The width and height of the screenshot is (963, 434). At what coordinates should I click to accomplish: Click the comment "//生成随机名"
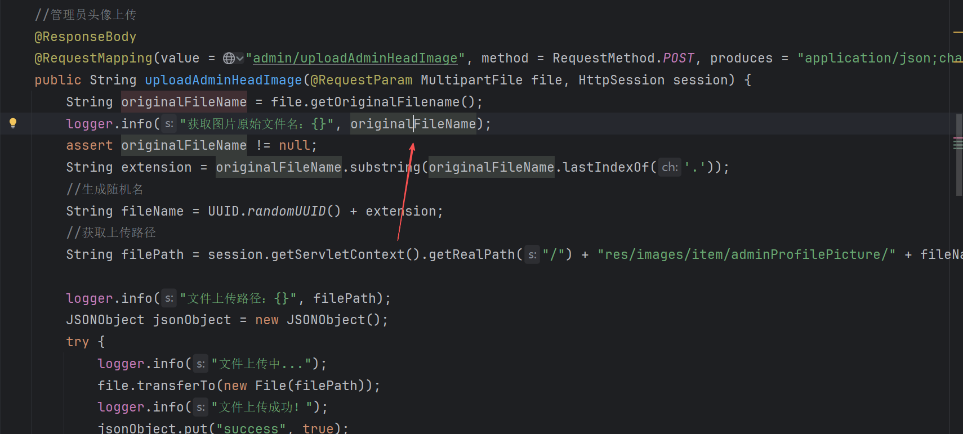(x=105, y=189)
